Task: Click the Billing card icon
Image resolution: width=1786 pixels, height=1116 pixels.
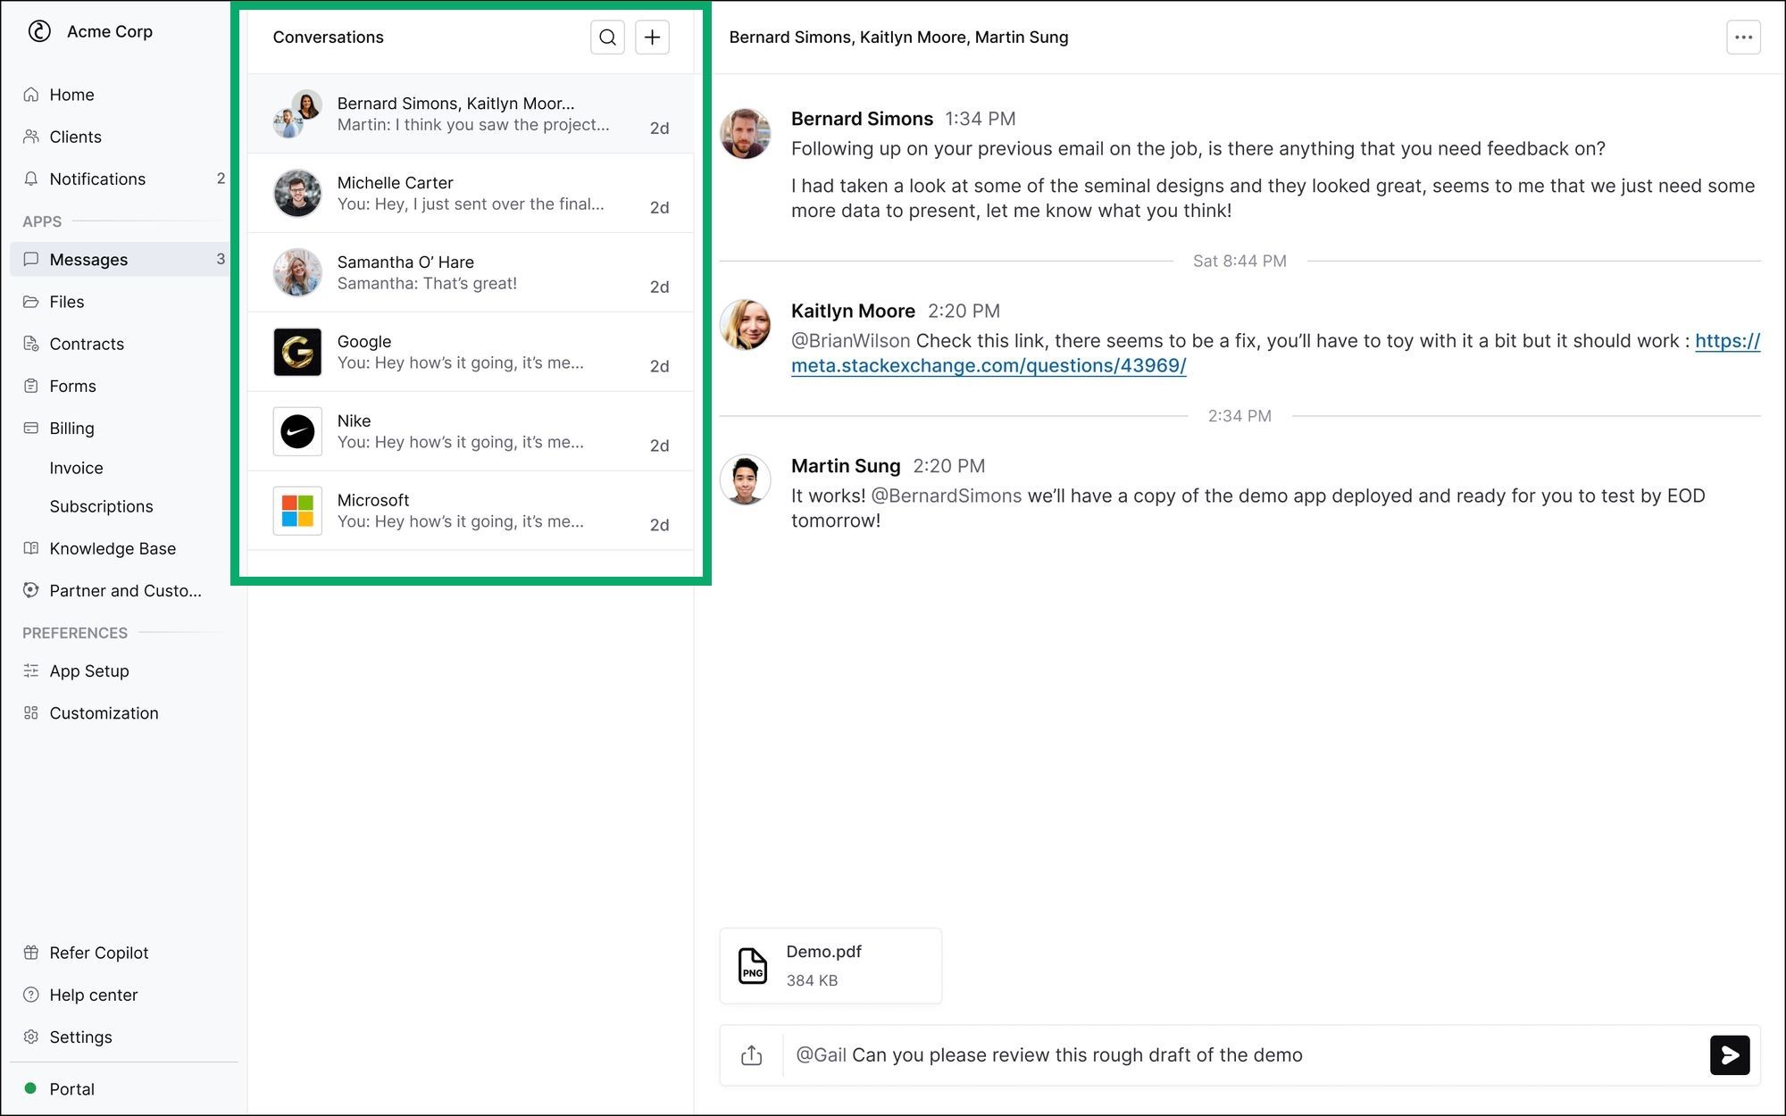Action: click(x=31, y=428)
